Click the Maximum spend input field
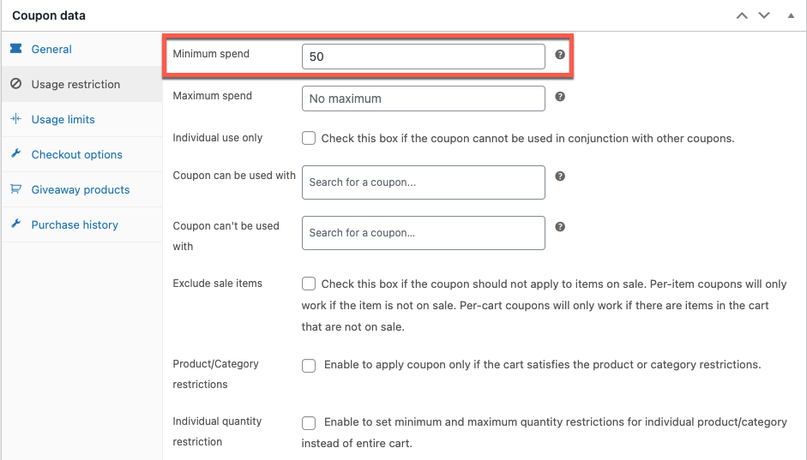 (423, 99)
